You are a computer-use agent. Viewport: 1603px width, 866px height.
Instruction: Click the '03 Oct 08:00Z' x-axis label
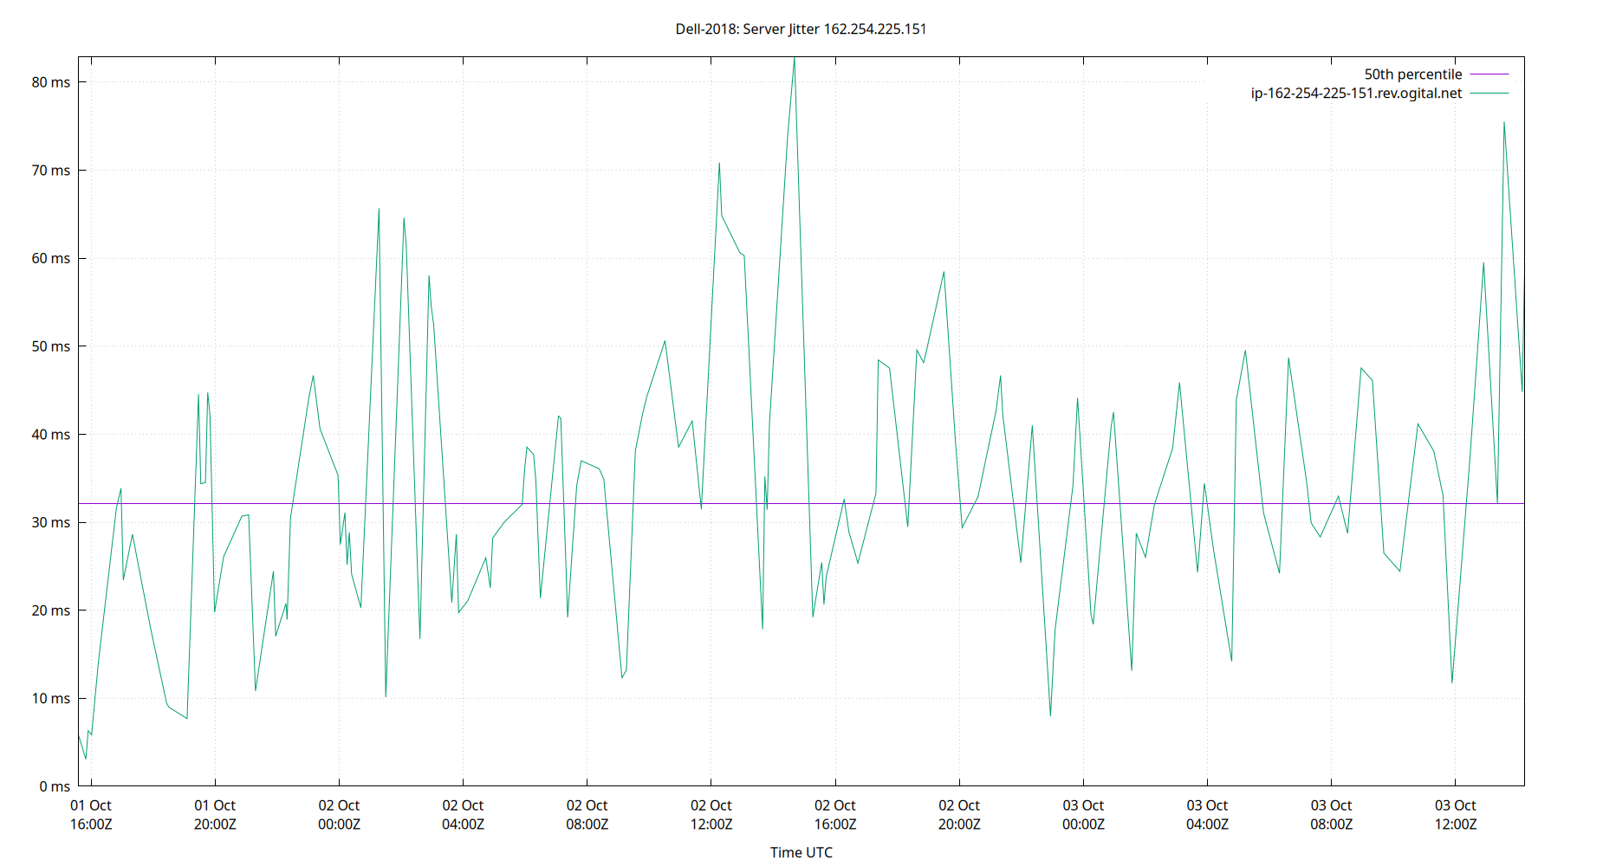1331,815
